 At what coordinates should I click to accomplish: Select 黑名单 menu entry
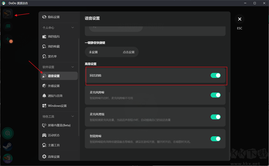pyautogui.click(x=59, y=56)
